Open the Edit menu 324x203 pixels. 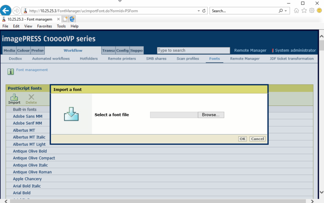coord(16,26)
